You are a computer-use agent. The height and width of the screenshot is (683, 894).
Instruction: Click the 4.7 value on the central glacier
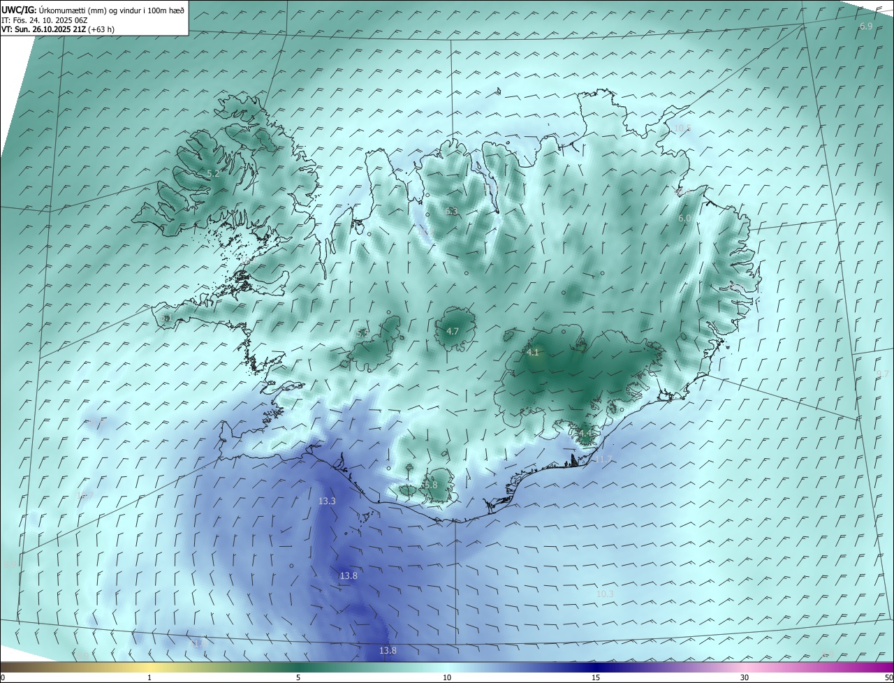452,331
